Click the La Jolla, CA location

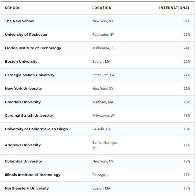[x=101, y=129]
